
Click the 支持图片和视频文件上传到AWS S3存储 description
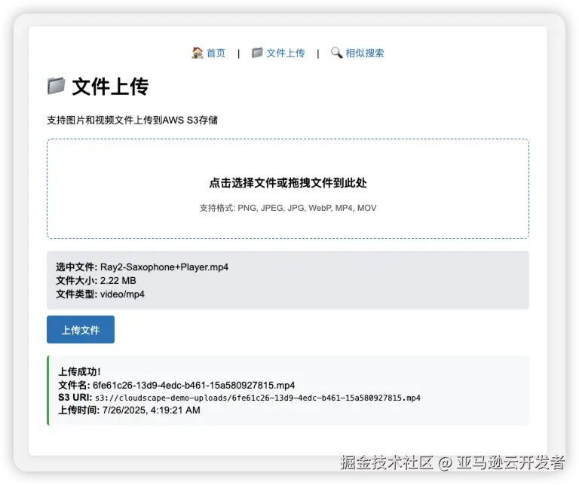click(132, 120)
